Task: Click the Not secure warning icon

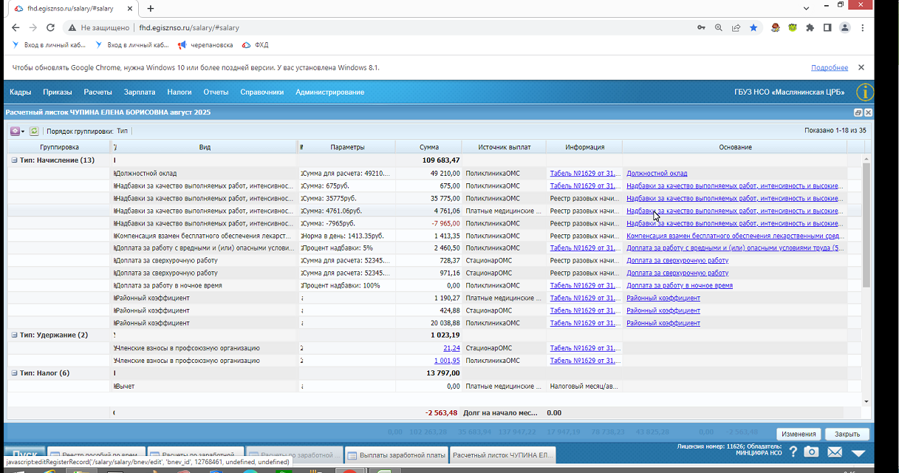Action: tap(72, 27)
